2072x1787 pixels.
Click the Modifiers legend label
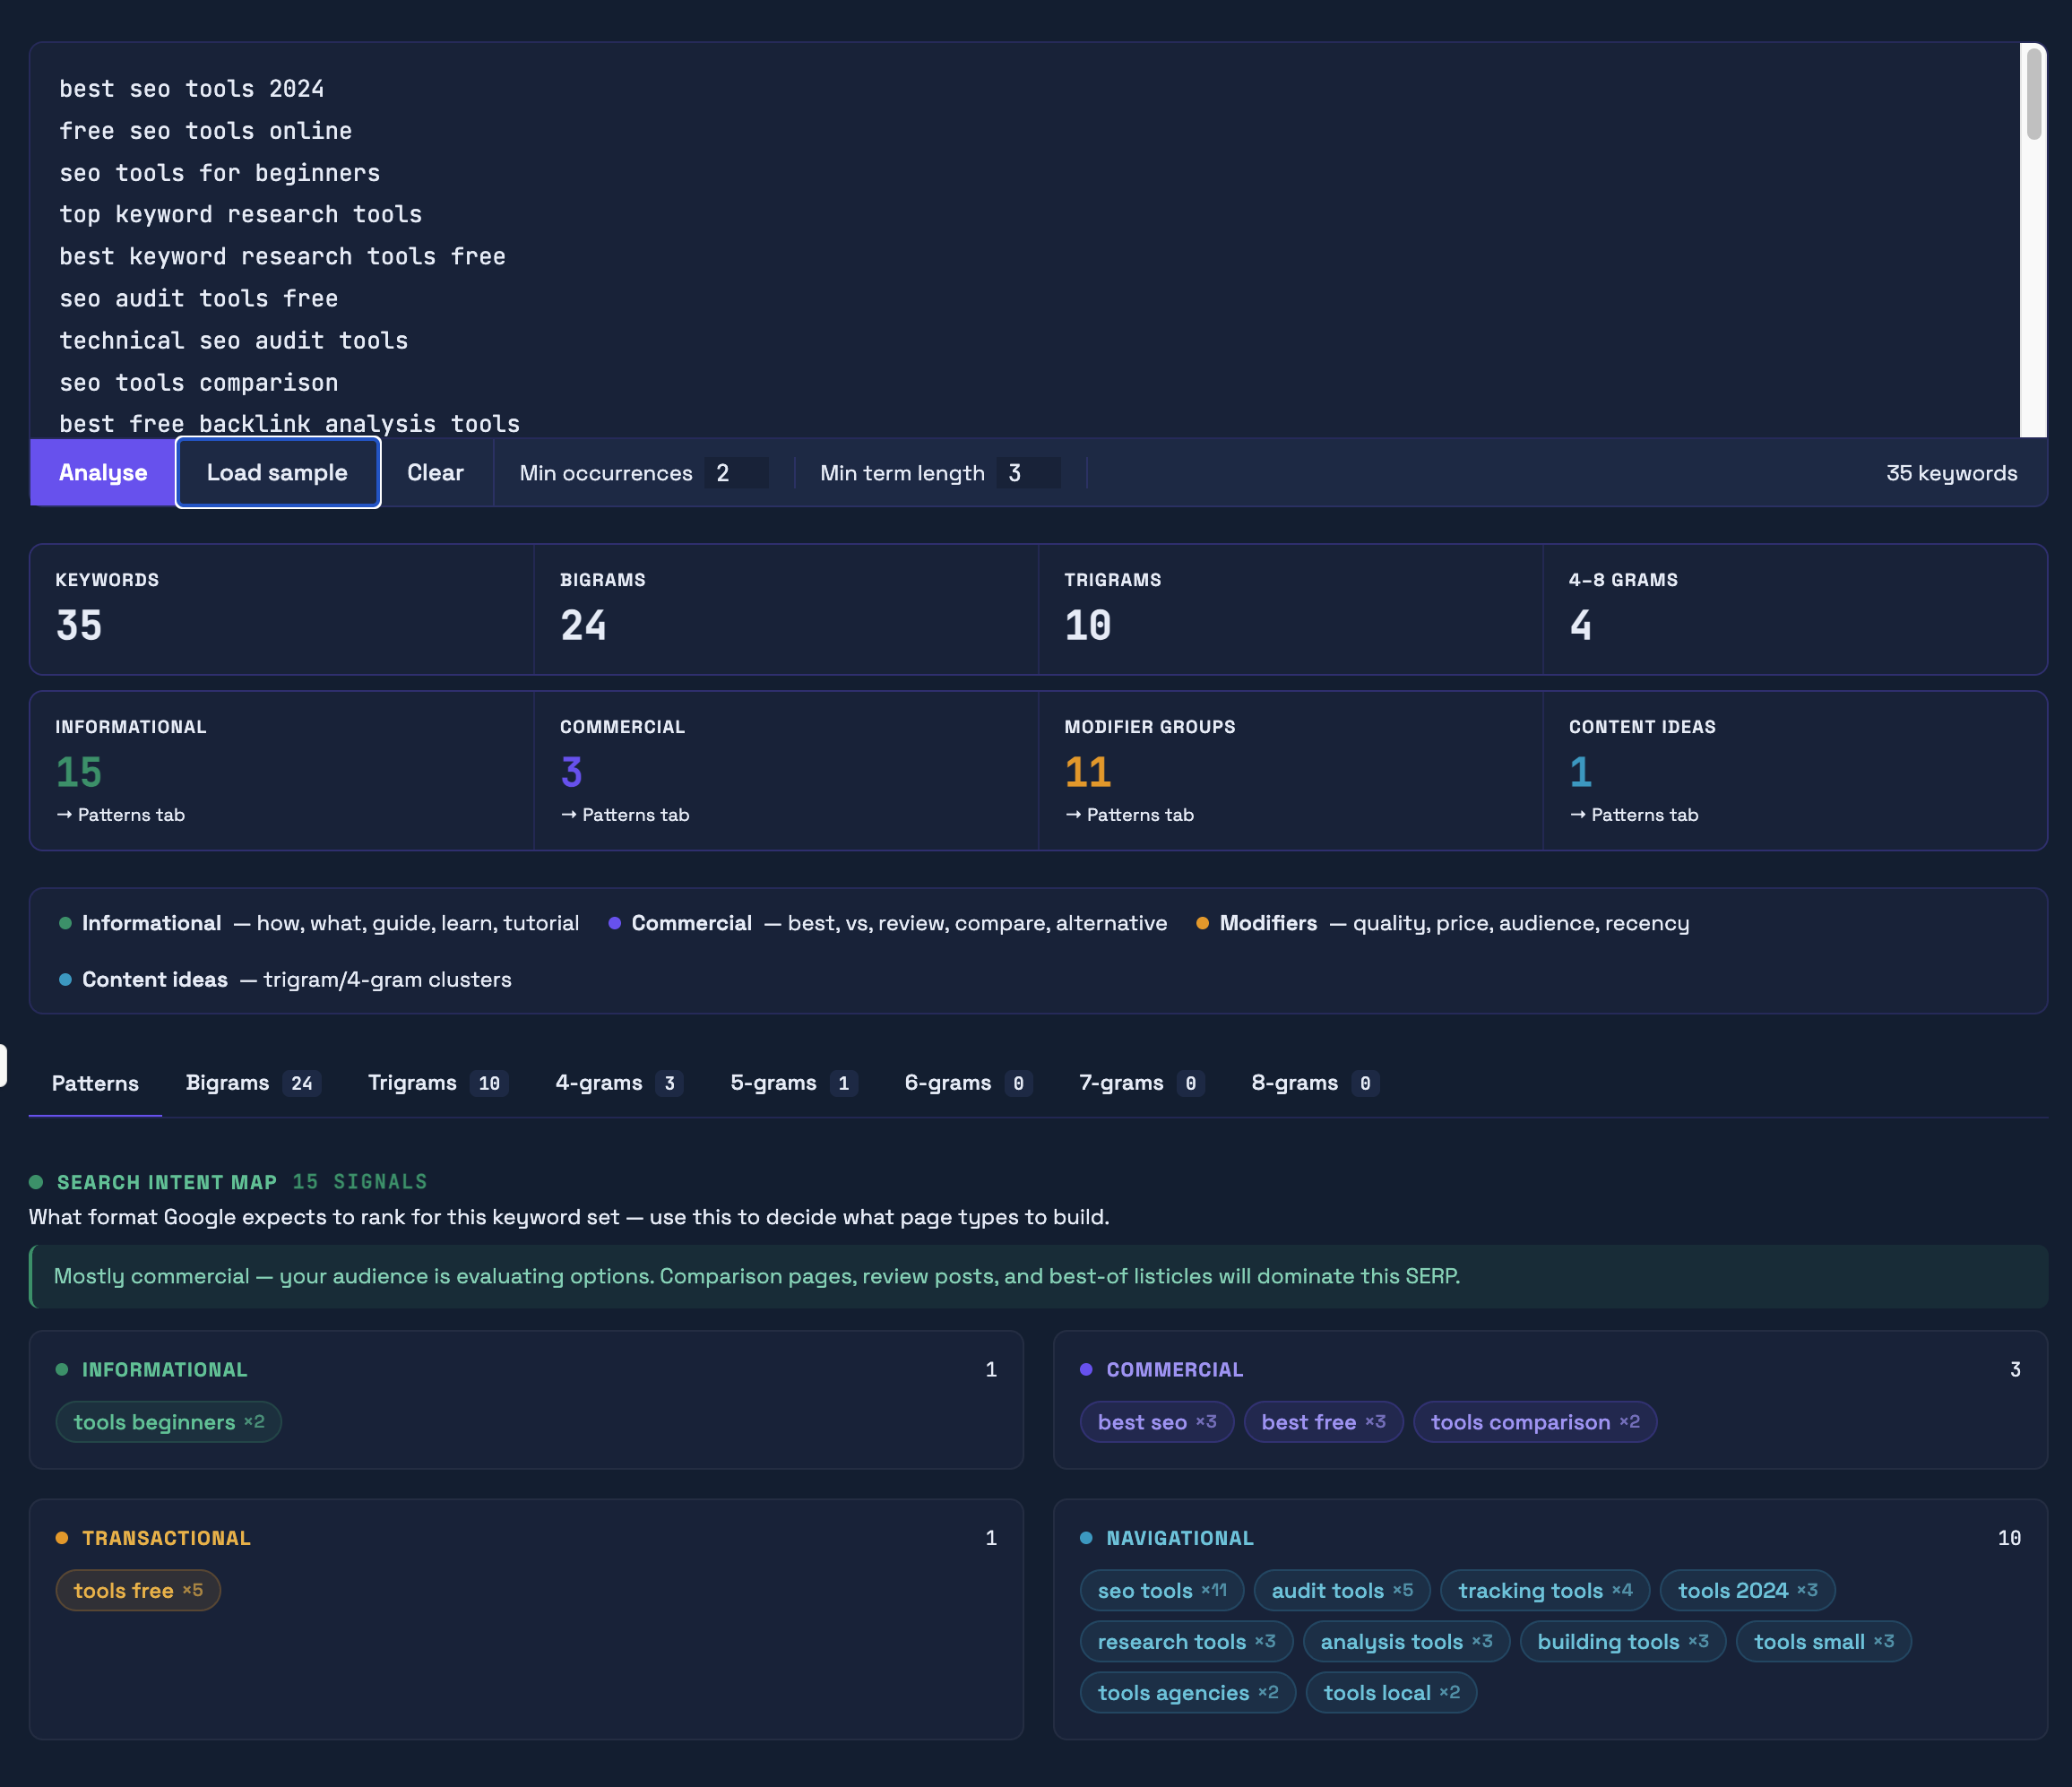[x=1268, y=923]
